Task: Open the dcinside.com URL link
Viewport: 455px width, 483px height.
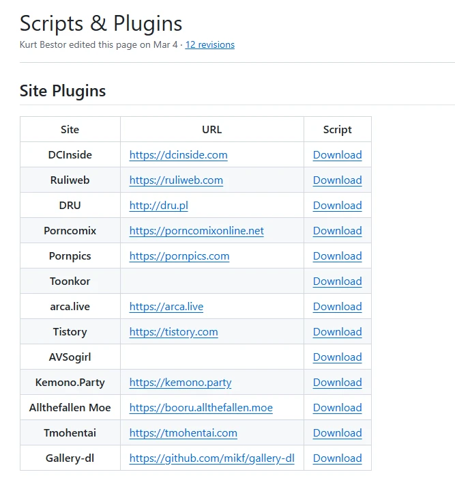Action: pyautogui.click(x=178, y=155)
